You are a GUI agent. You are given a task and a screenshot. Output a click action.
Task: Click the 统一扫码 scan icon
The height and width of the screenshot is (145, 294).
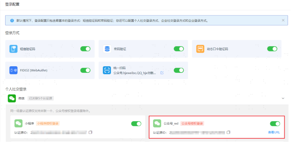(107, 70)
